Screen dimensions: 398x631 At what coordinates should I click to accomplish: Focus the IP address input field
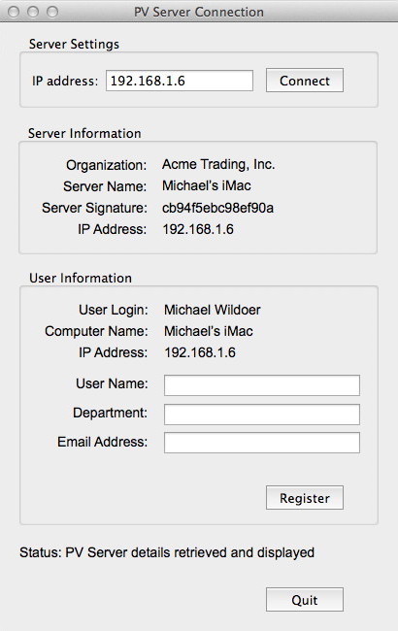(x=180, y=81)
